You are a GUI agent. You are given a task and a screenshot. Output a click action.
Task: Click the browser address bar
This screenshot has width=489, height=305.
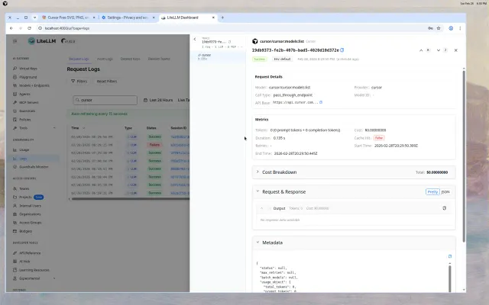[x=231, y=28]
